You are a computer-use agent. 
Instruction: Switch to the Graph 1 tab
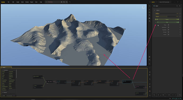tap(6, 67)
